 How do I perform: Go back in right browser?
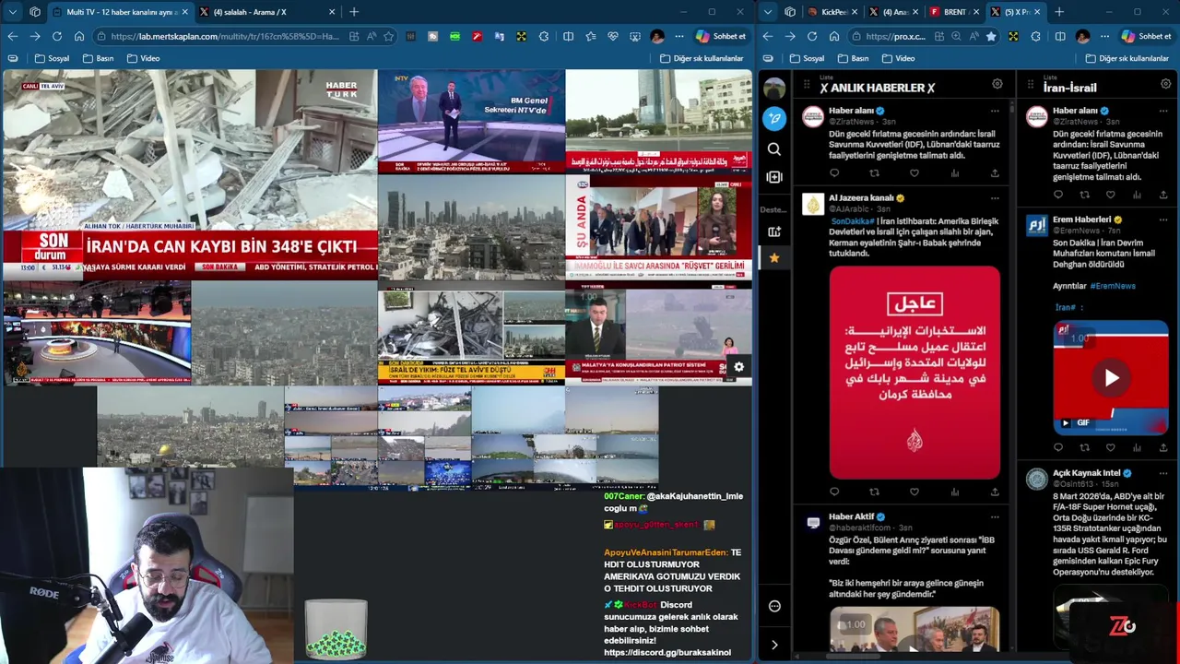tap(767, 36)
